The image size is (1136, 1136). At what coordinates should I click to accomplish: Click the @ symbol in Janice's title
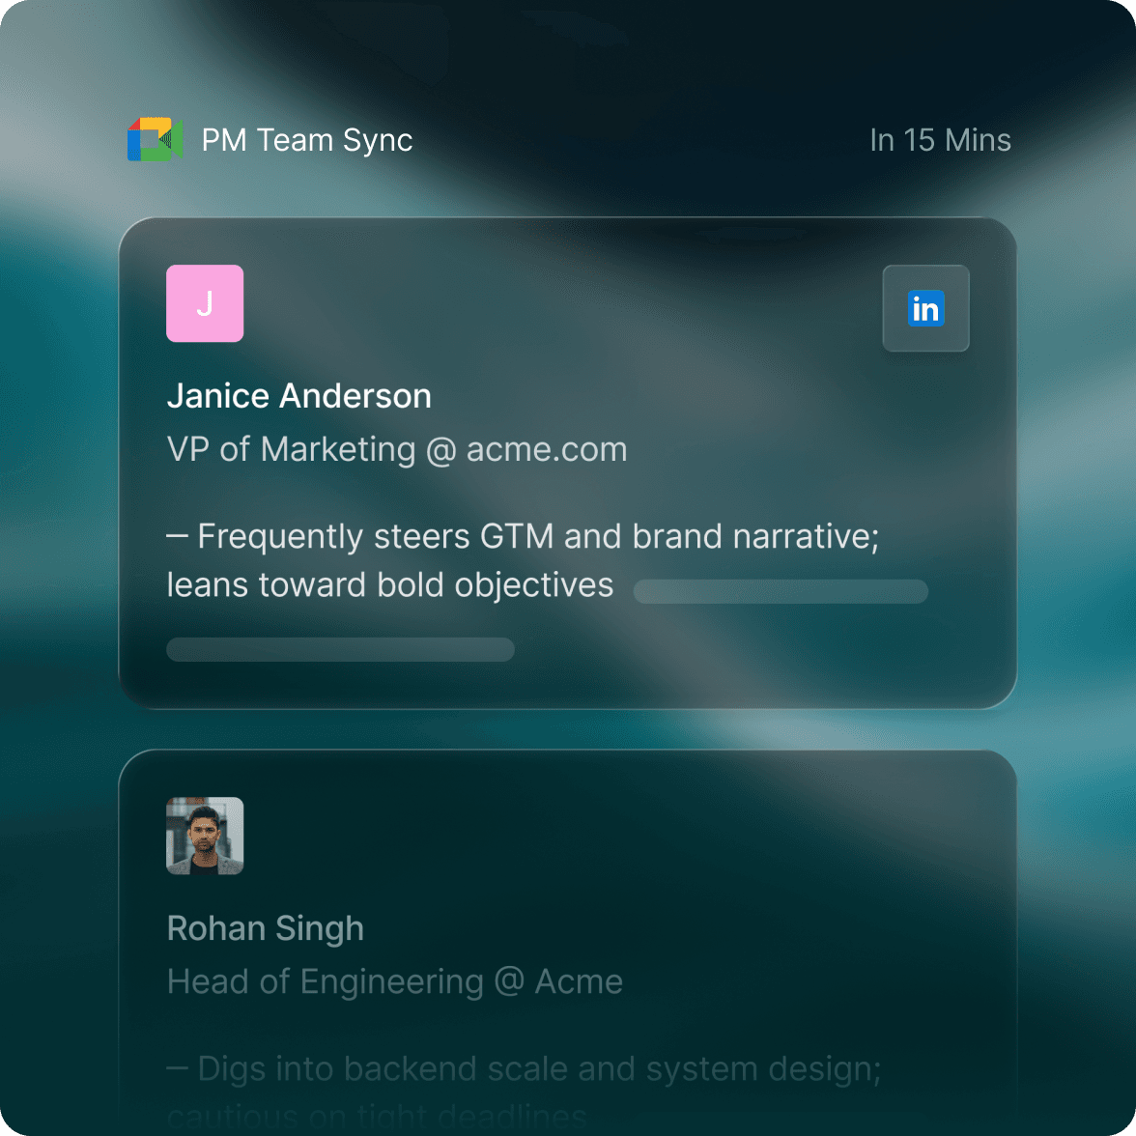440,450
